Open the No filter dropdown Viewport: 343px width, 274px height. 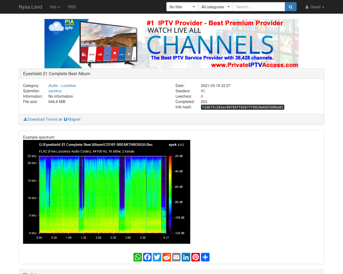(182, 7)
